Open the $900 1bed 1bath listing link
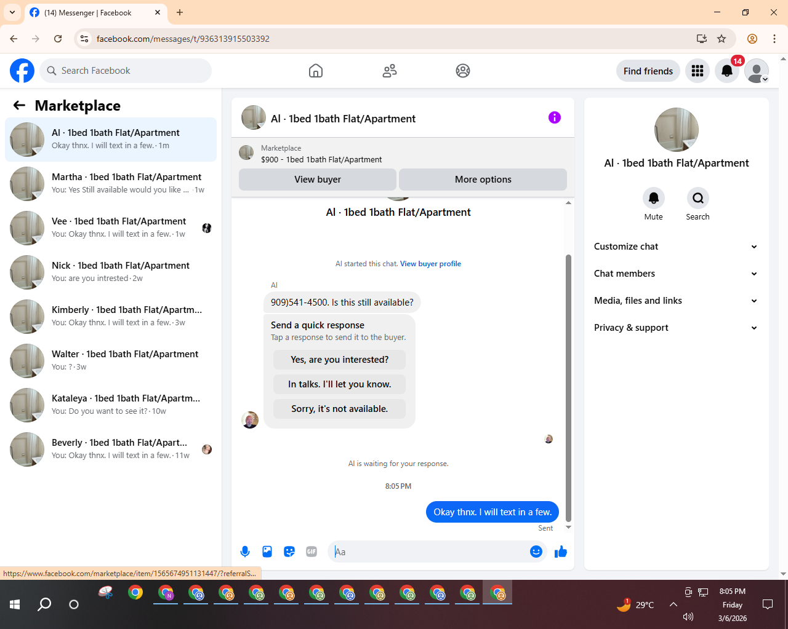The height and width of the screenshot is (629, 788). (x=321, y=159)
